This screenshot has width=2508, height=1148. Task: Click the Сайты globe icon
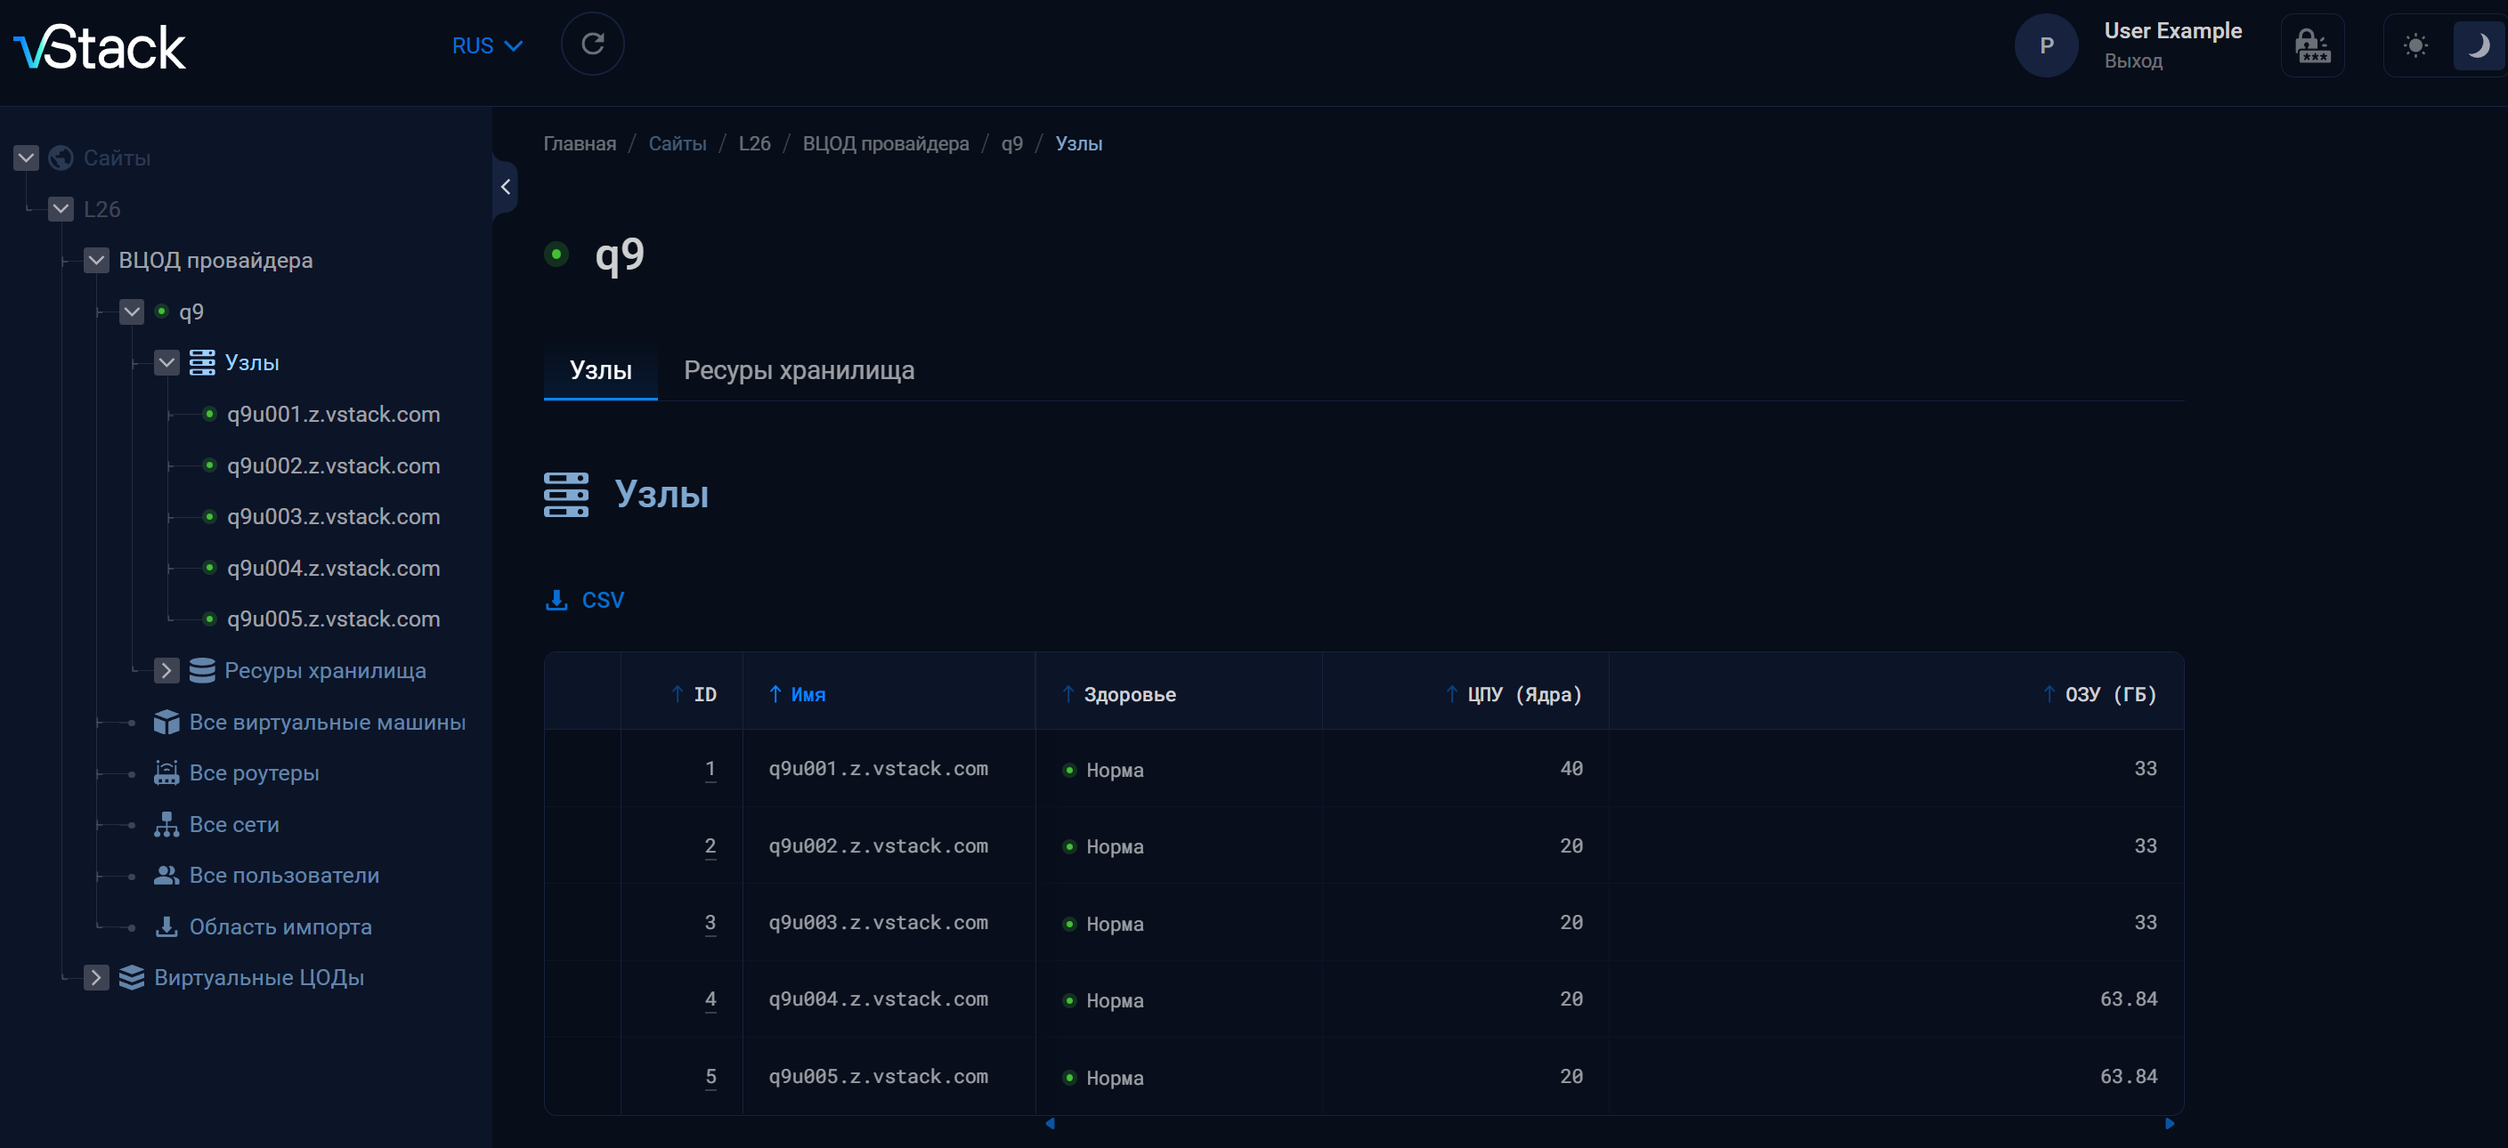(x=61, y=158)
